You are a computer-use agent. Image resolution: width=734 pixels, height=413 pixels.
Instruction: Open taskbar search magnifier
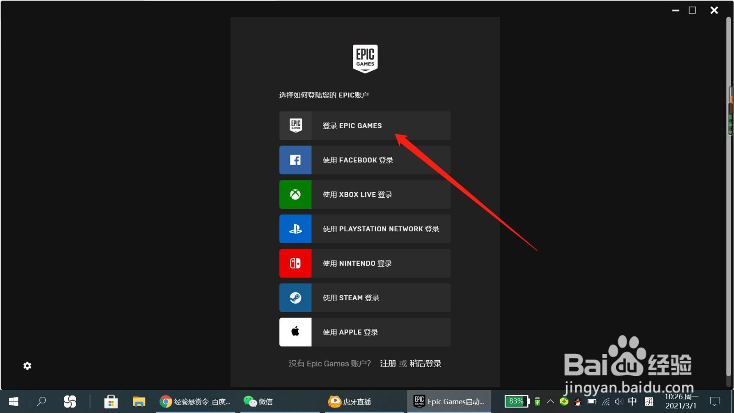coord(41,402)
